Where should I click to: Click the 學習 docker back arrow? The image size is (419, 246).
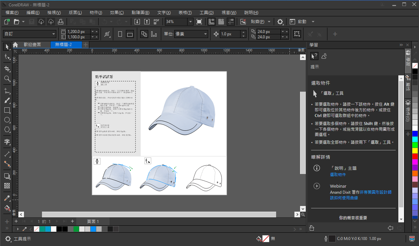click(391, 228)
